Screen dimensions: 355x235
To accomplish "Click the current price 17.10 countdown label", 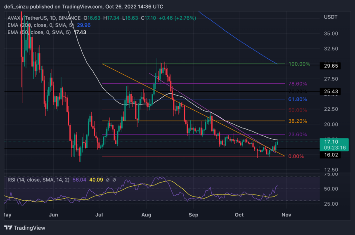I will coord(334,145).
